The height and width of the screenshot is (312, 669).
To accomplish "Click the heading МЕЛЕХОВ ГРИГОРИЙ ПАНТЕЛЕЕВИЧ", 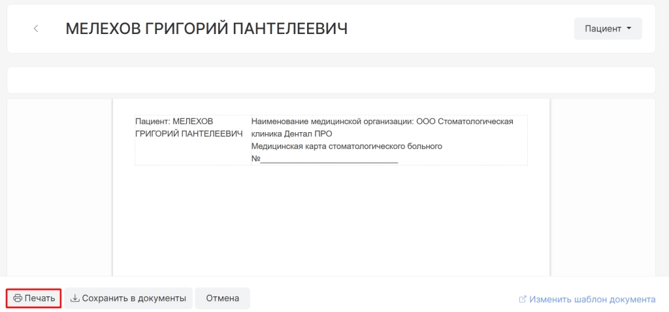I will tap(206, 29).
